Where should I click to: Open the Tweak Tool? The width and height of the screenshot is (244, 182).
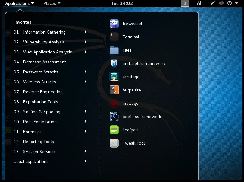click(134, 143)
